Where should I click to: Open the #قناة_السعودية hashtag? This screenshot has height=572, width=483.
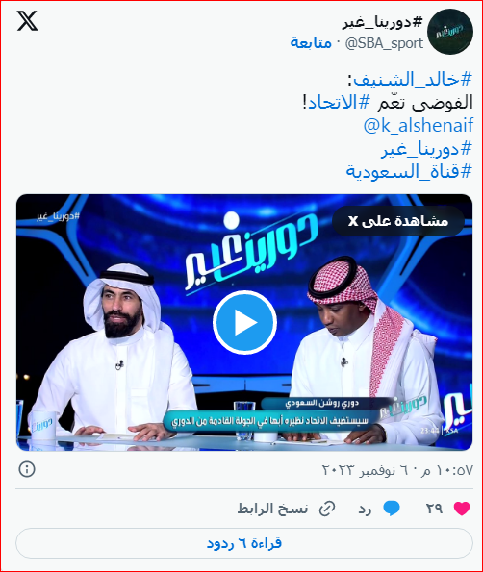[x=409, y=171]
